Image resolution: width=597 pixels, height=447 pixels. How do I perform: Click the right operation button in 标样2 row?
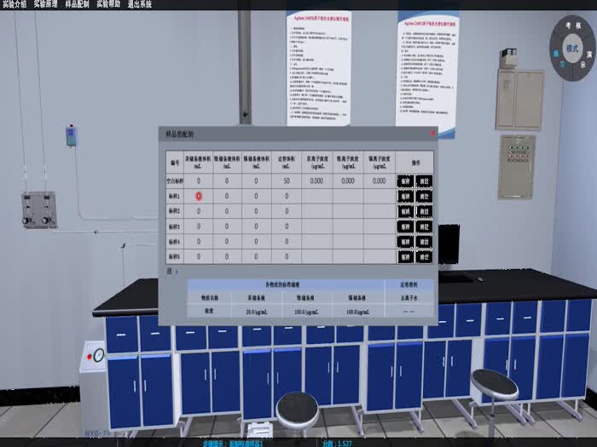point(424,211)
